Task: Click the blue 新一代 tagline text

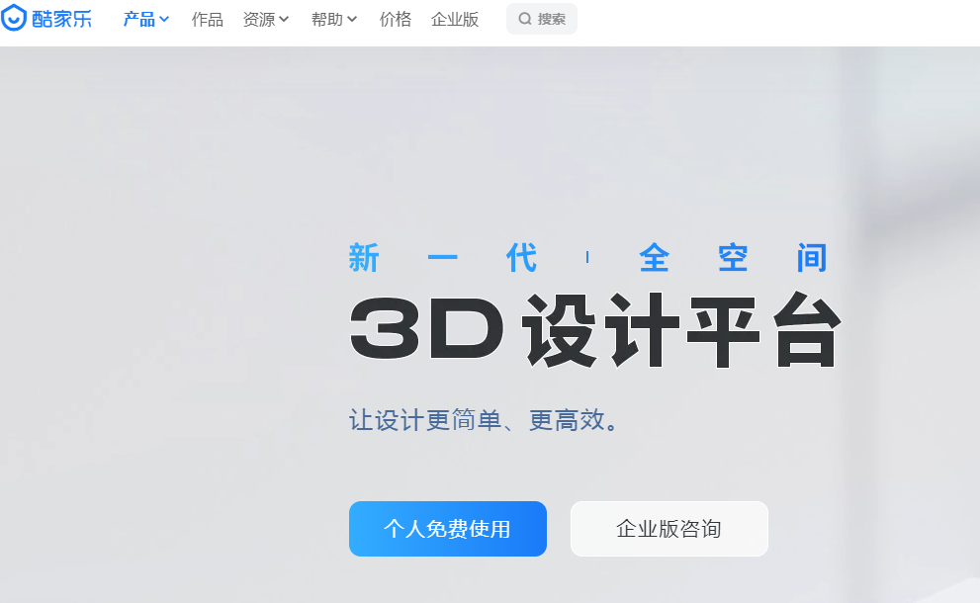Action: pyautogui.click(x=443, y=258)
